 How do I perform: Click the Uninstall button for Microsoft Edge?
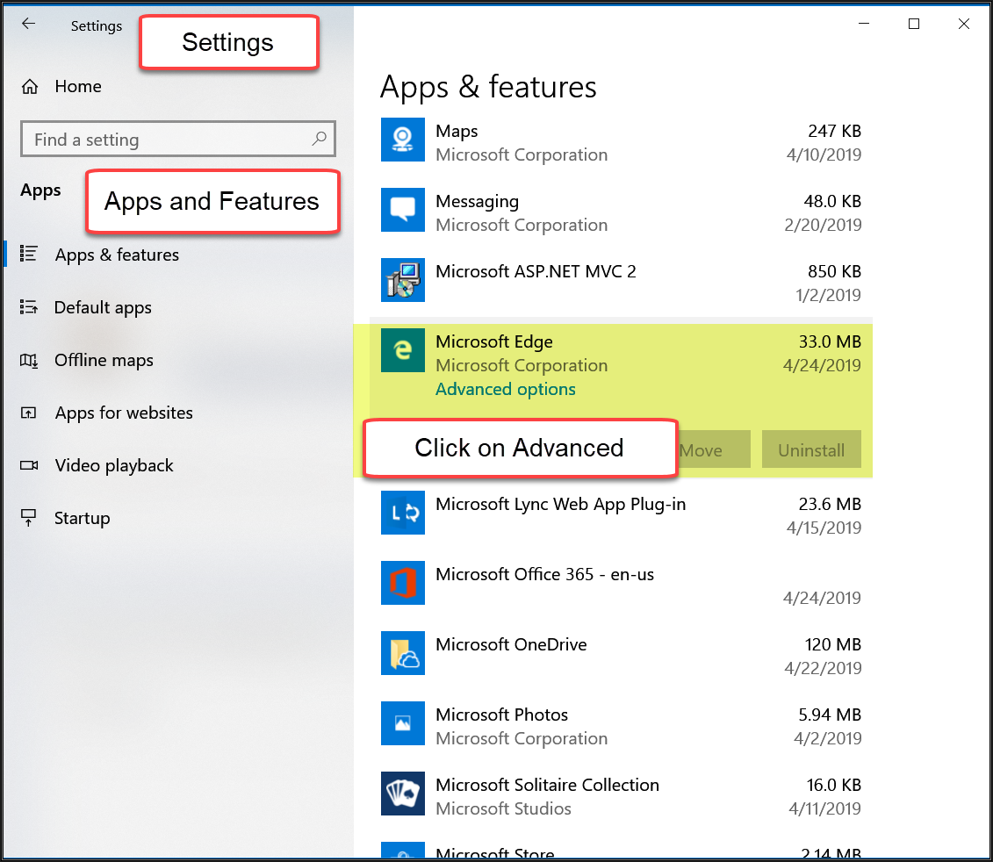pyautogui.click(x=811, y=449)
